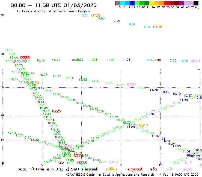The height and width of the screenshot is (177, 202).
Task: Click the '19.05' wave height value
Action: click(x=44, y=108)
